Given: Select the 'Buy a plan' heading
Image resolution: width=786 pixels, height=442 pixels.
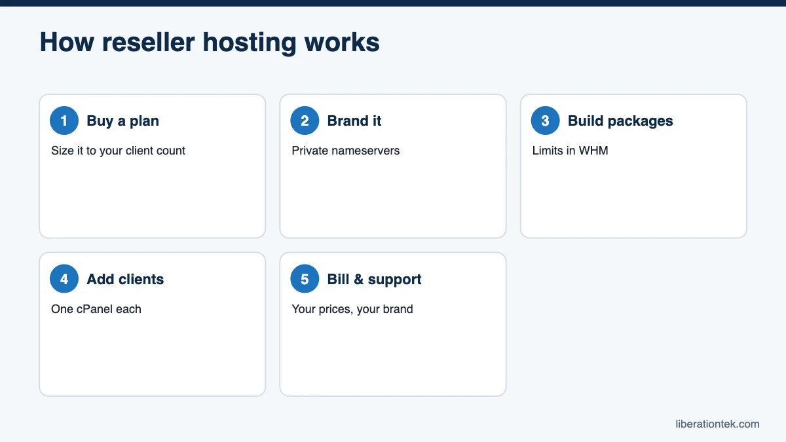Looking at the screenshot, I should tap(122, 121).
